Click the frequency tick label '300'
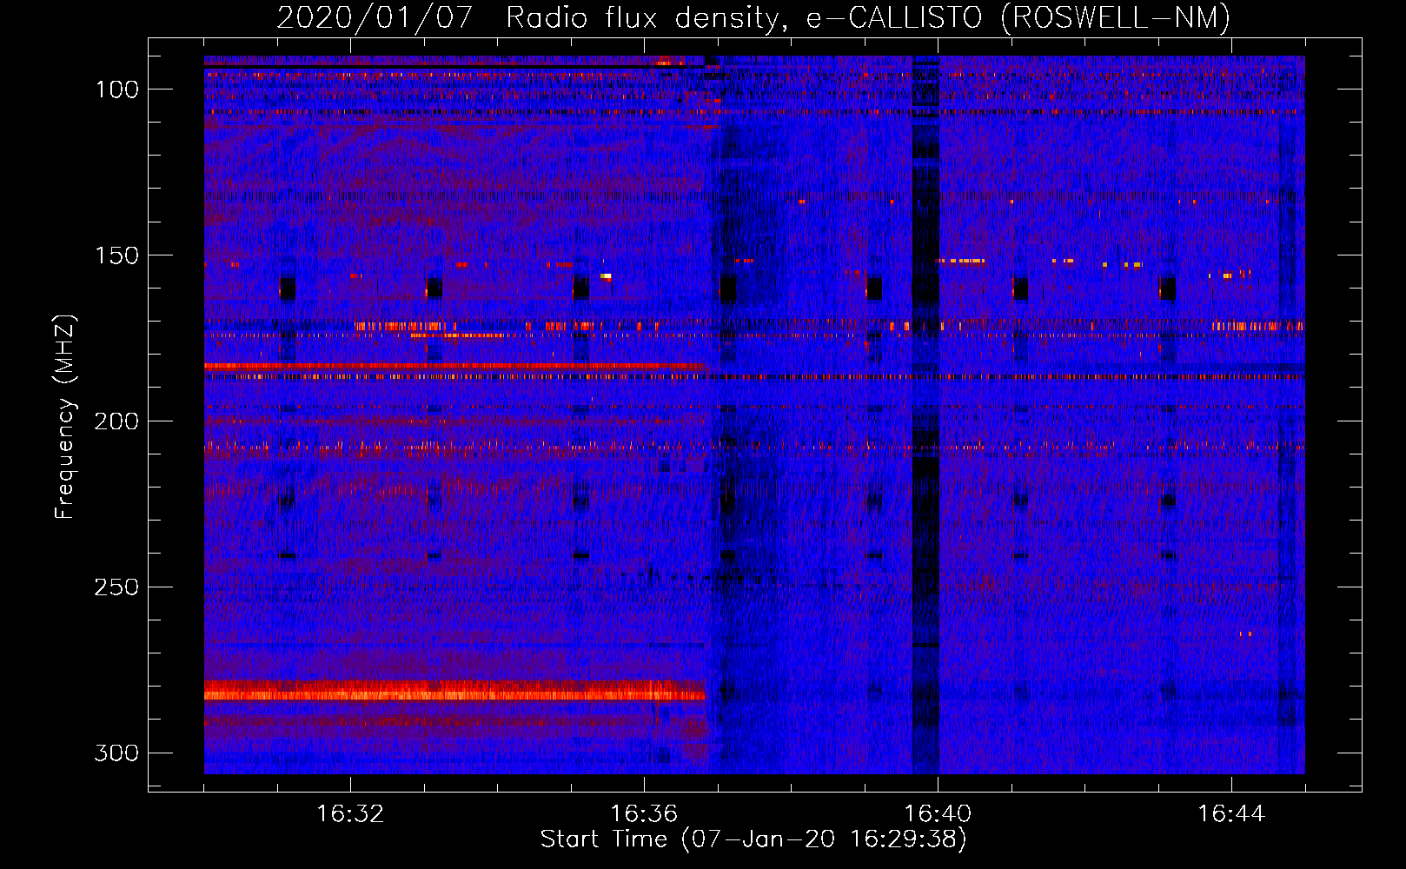The height and width of the screenshot is (869, 1406). (117, 753)
